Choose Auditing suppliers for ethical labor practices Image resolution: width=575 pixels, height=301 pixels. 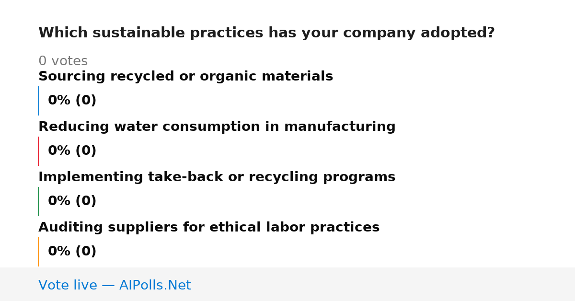pyautogui.click(x=209, y=228)
